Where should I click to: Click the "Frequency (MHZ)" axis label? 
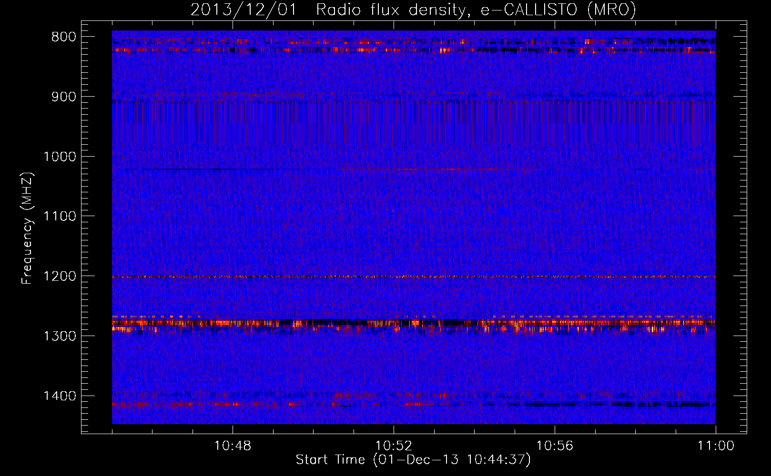27,228
